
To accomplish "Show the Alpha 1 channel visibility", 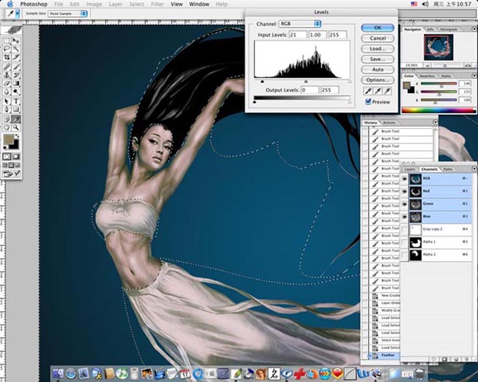I will pyautogui.click(x=406, y=242).
